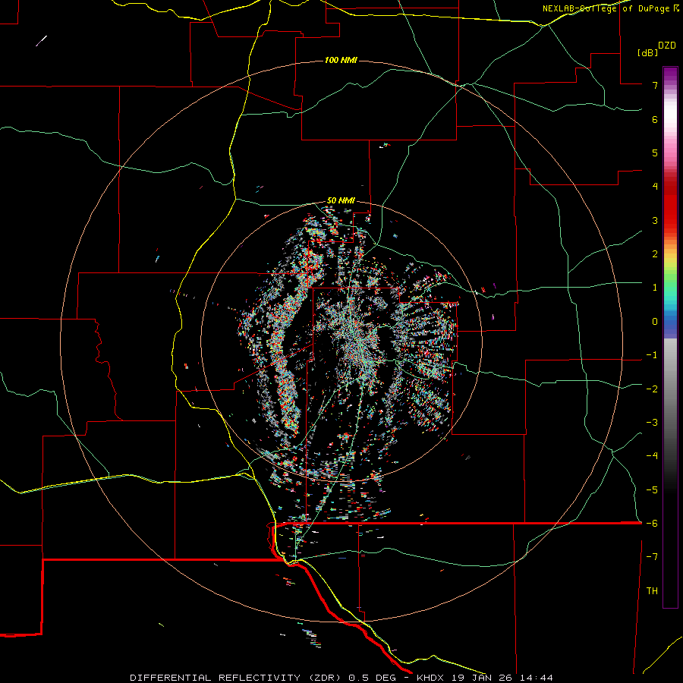Click the -3 value on the color scale
683x683 pixels.
tap(652, 423)
